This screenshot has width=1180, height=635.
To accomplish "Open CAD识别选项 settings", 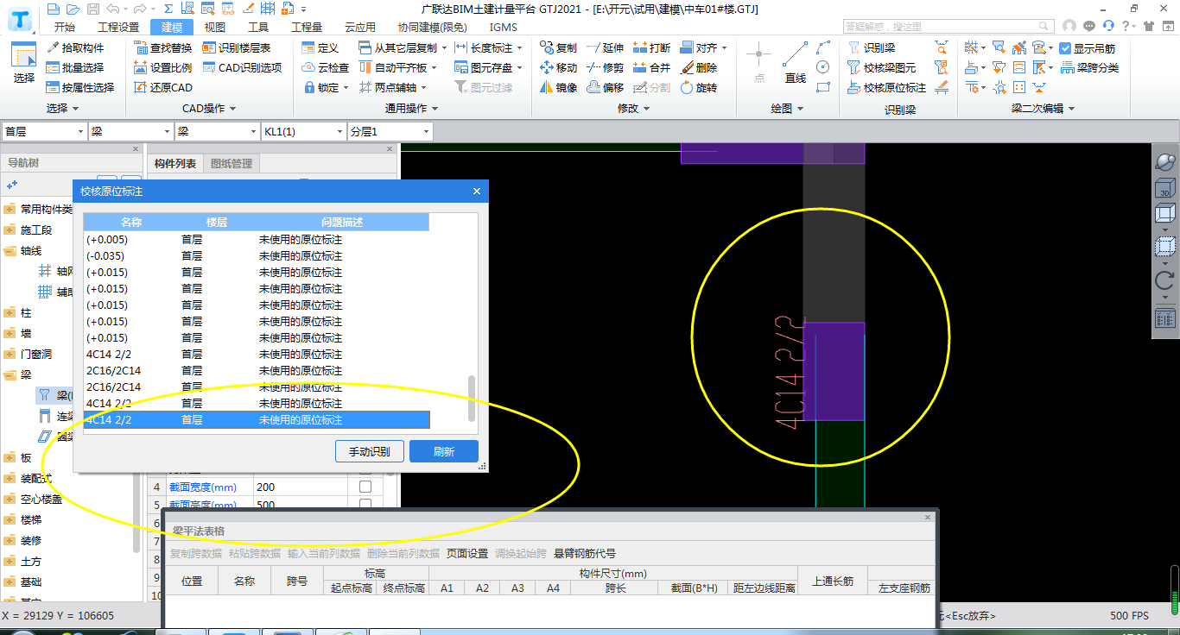I will point(242,67).
